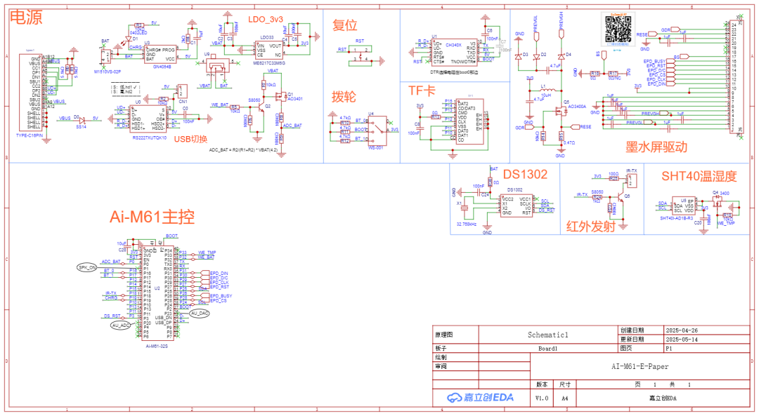Click the SPK_ON oval net label
Screen dimensions: 759x416
(87, 267)
